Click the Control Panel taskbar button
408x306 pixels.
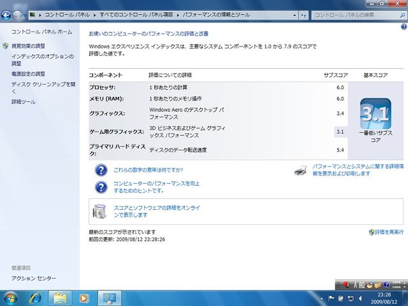pyautogui.click(x=109, y=298)
